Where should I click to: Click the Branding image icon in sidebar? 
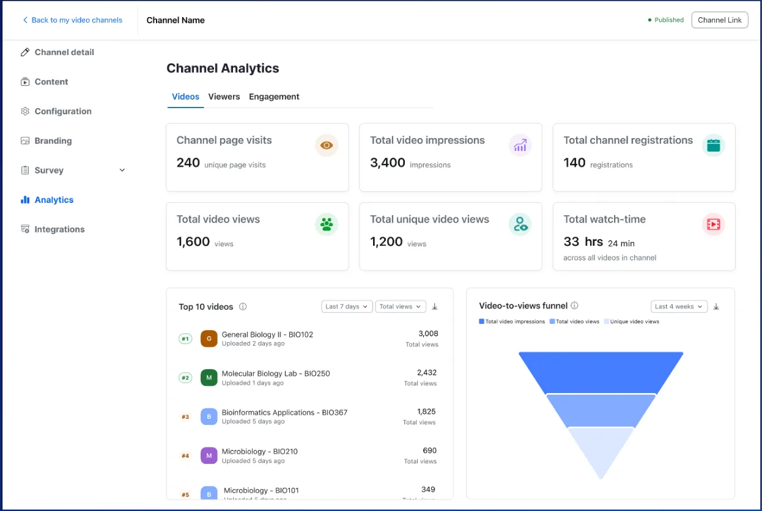point(25,141)
